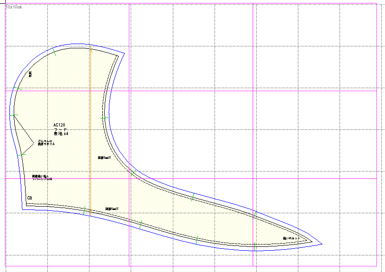Click the small note next to the dart
The height and width of the screenshot is (272, 385).
46,143
